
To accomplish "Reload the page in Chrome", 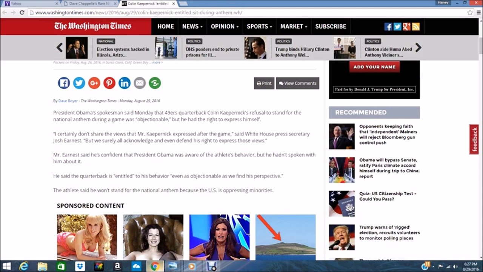I will click(x=22, y=12).
